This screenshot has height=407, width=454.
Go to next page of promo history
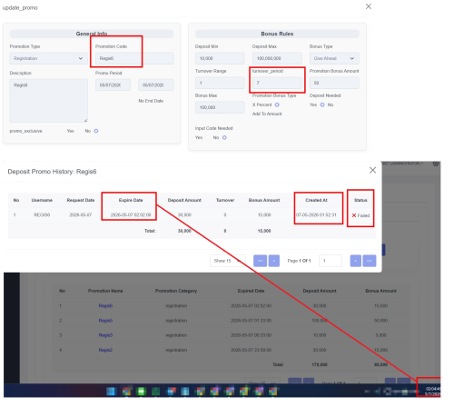tap(356, 261)
